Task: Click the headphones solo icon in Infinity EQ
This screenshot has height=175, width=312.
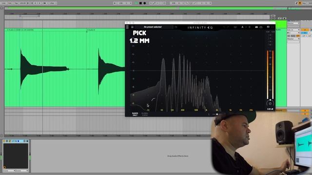Action: (x=261, y=27)
